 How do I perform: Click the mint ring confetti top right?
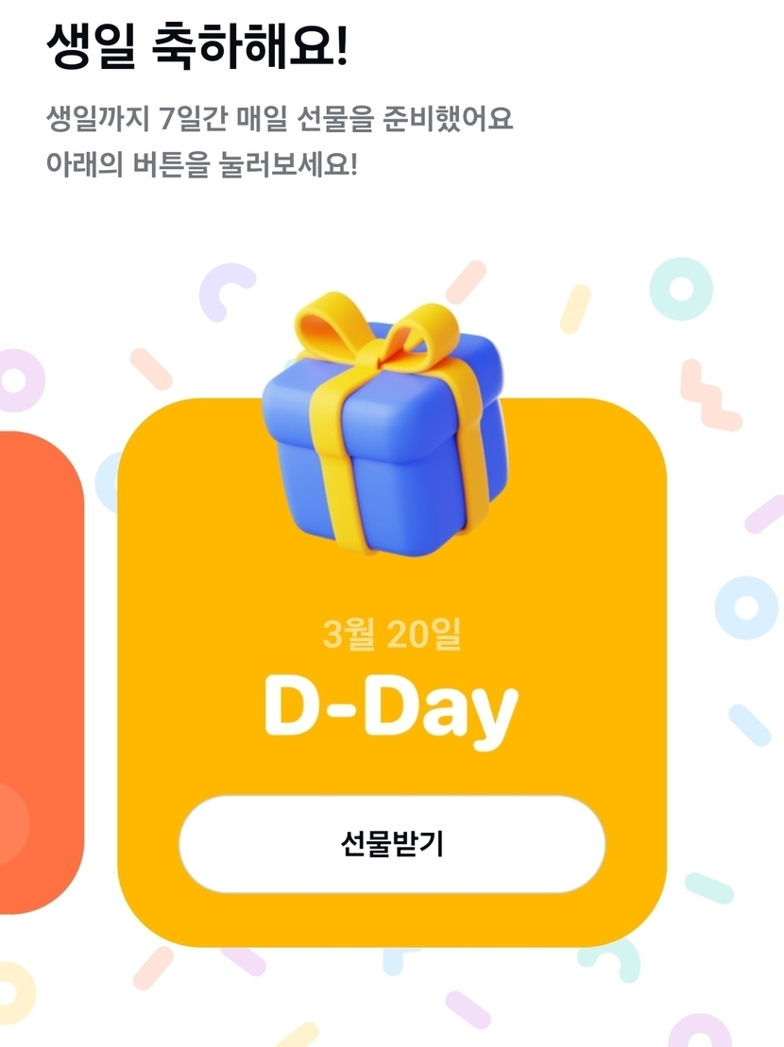tap(681, 289)
